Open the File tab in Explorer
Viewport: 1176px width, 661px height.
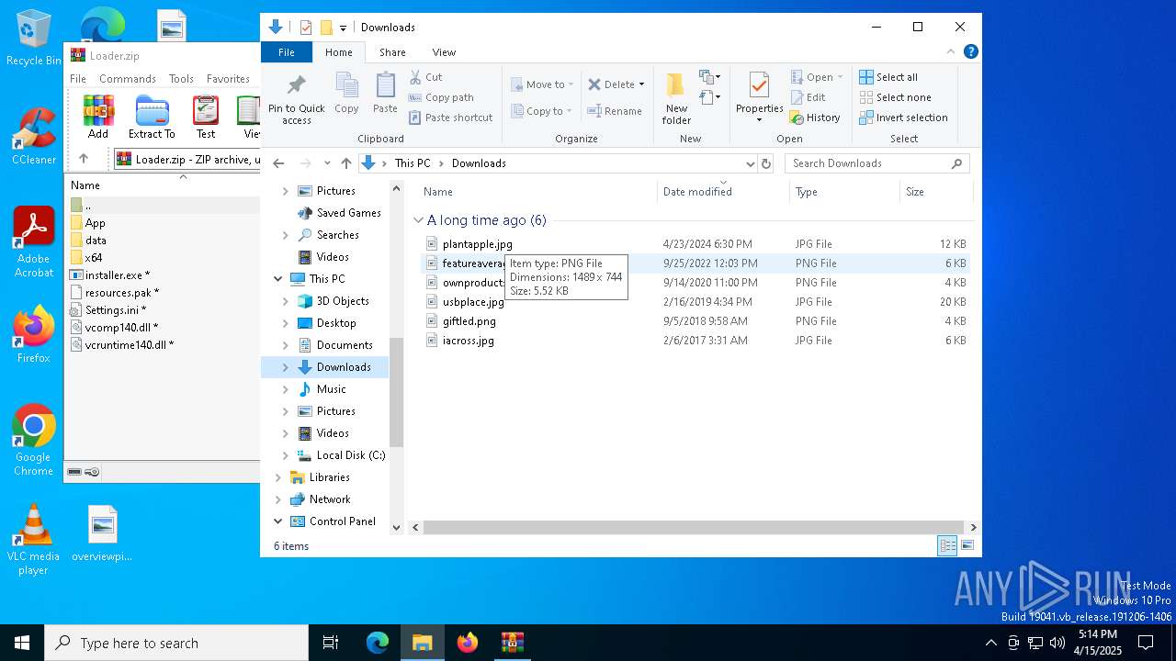[287, 52]
